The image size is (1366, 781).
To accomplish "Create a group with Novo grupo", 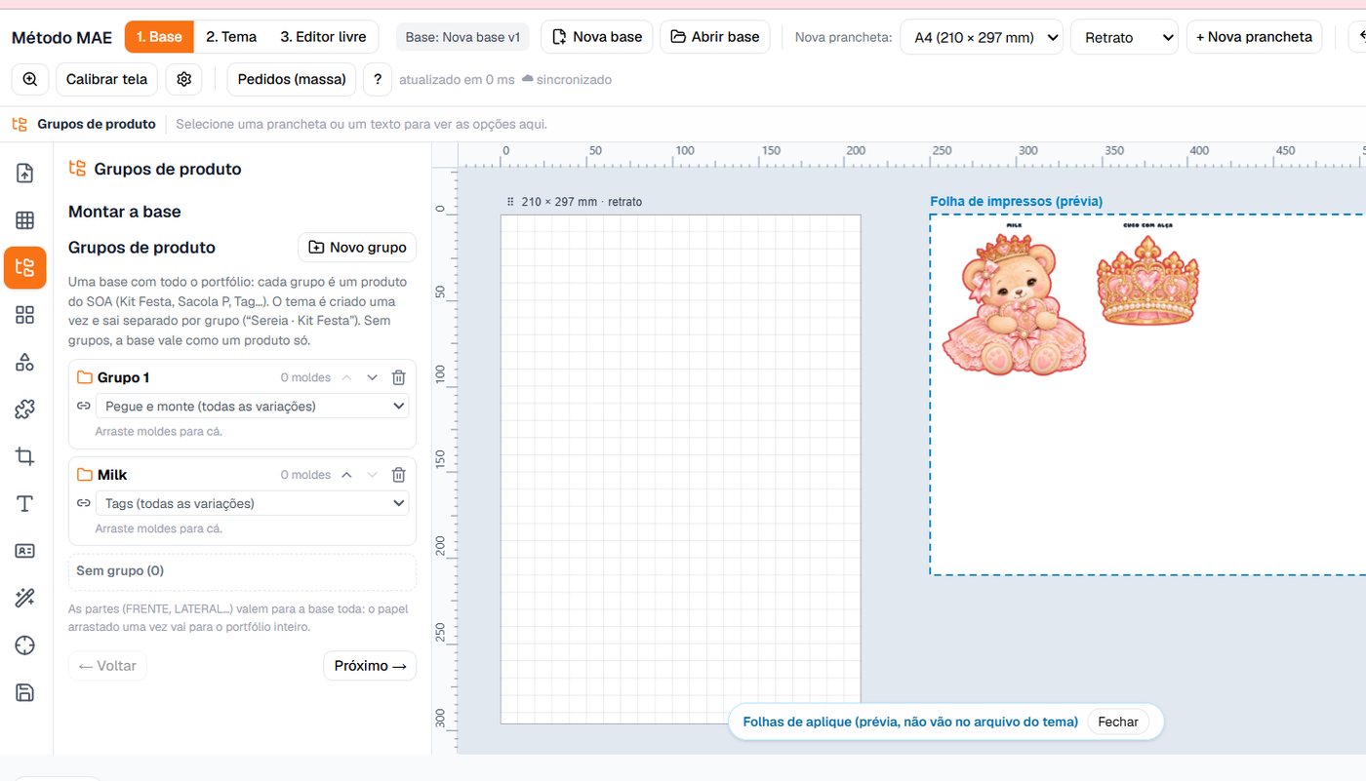I will tap(357, 248).
